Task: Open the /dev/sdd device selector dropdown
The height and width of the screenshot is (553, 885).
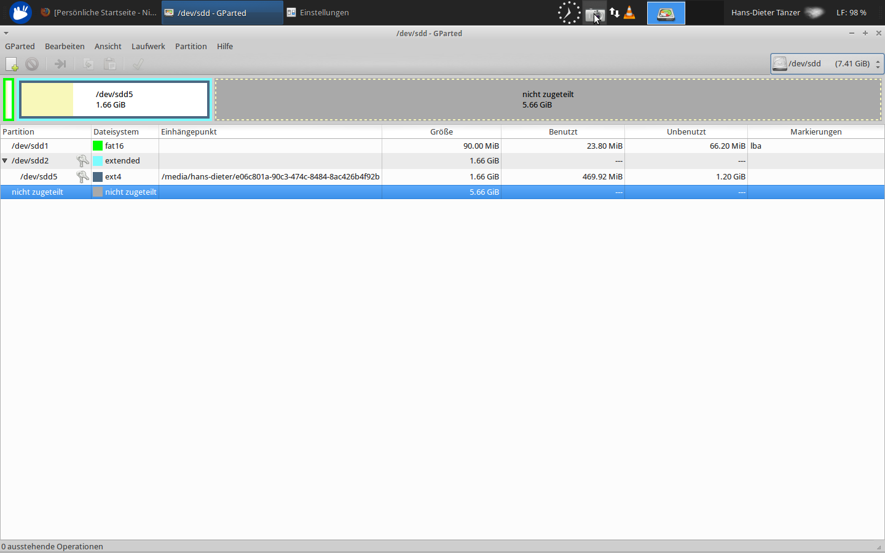Action: [827, 64]
